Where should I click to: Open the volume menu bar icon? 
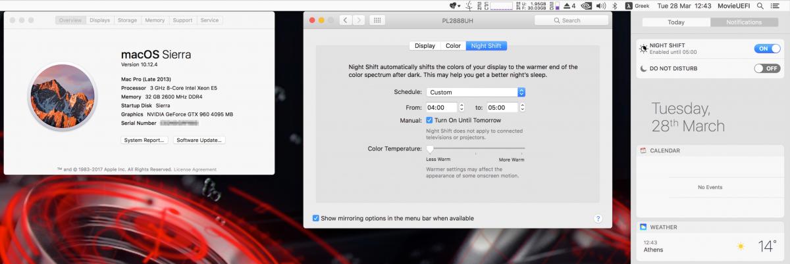click(x=601, y=5)
